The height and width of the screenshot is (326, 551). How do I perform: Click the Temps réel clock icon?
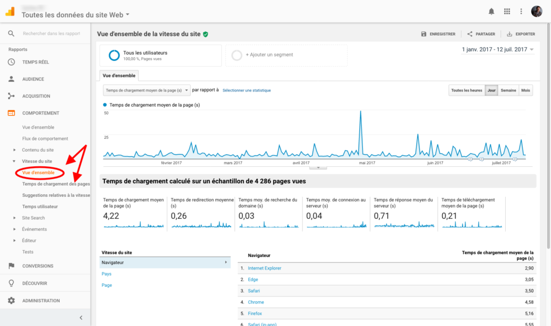pyautogui.click(x=11, y=62)
